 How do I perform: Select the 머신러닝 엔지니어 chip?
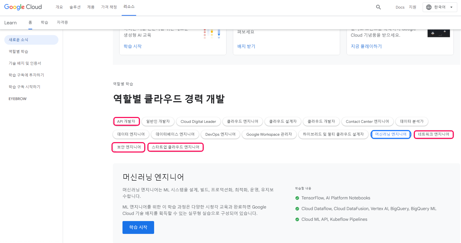[x=391, y=134]
